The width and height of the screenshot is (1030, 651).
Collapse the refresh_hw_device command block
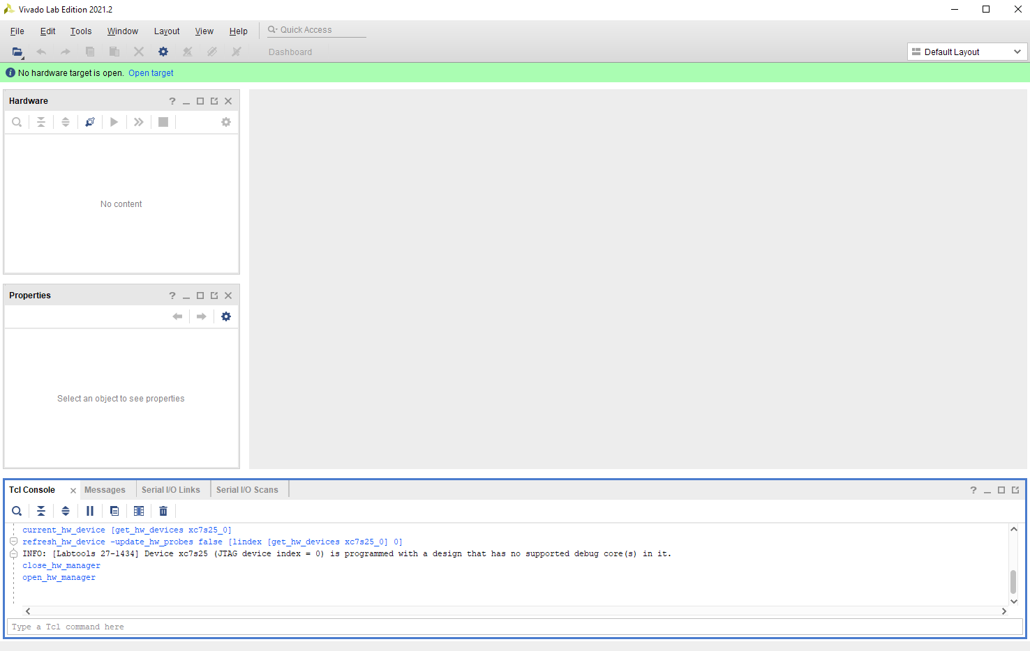[x=13, y=542]
